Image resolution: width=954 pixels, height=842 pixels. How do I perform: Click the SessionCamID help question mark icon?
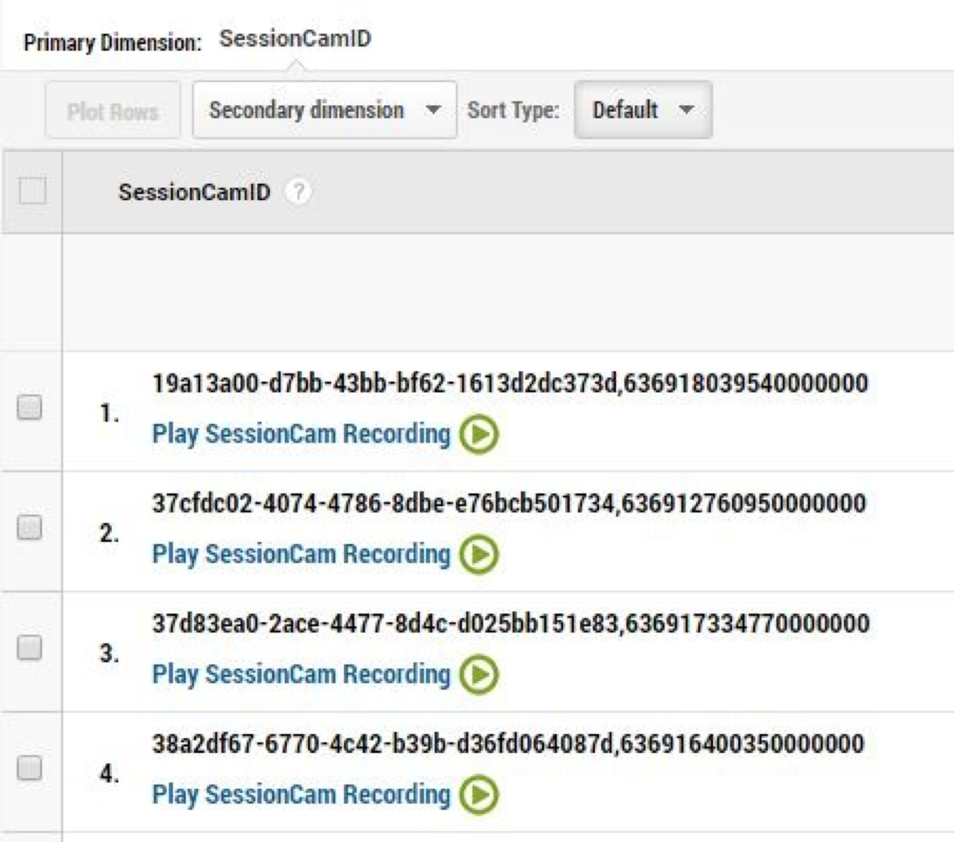[297, 192]
